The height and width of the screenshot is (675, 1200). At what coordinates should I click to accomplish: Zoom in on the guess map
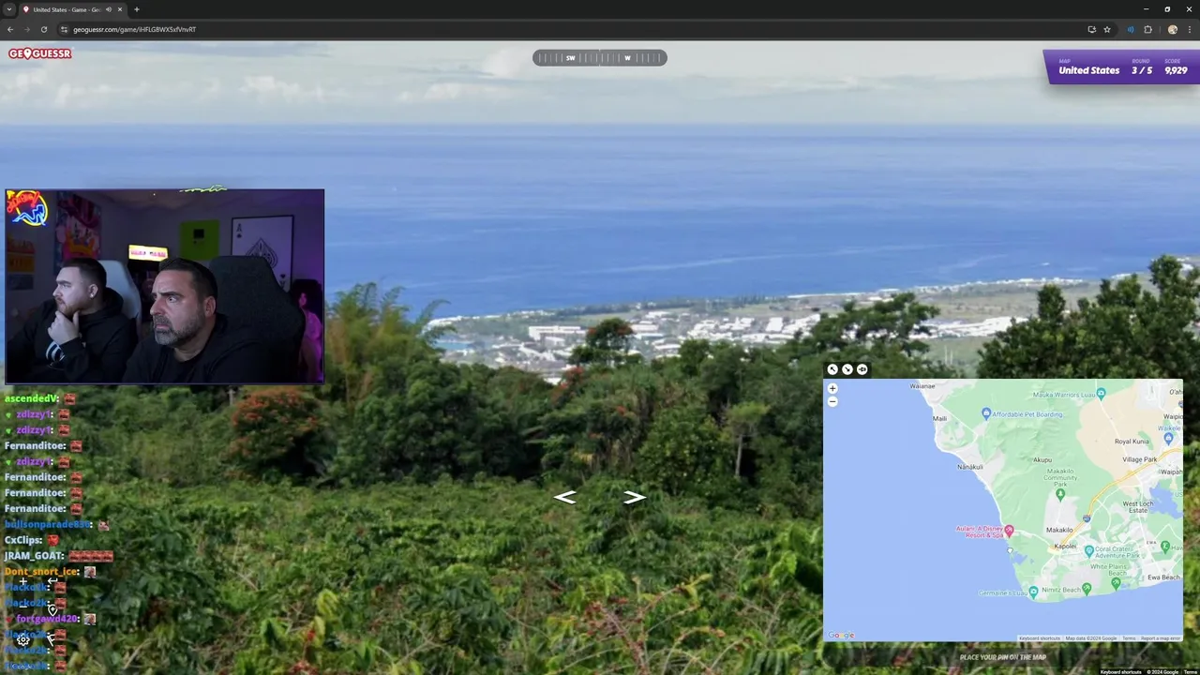tap(832, 388)
